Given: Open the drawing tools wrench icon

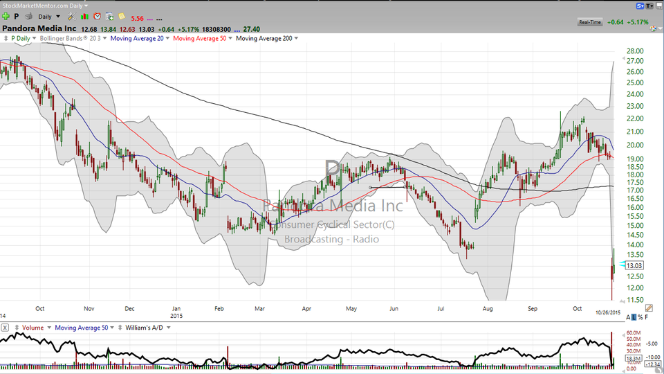Looking at the screenshot, I should tap(71, 17).
